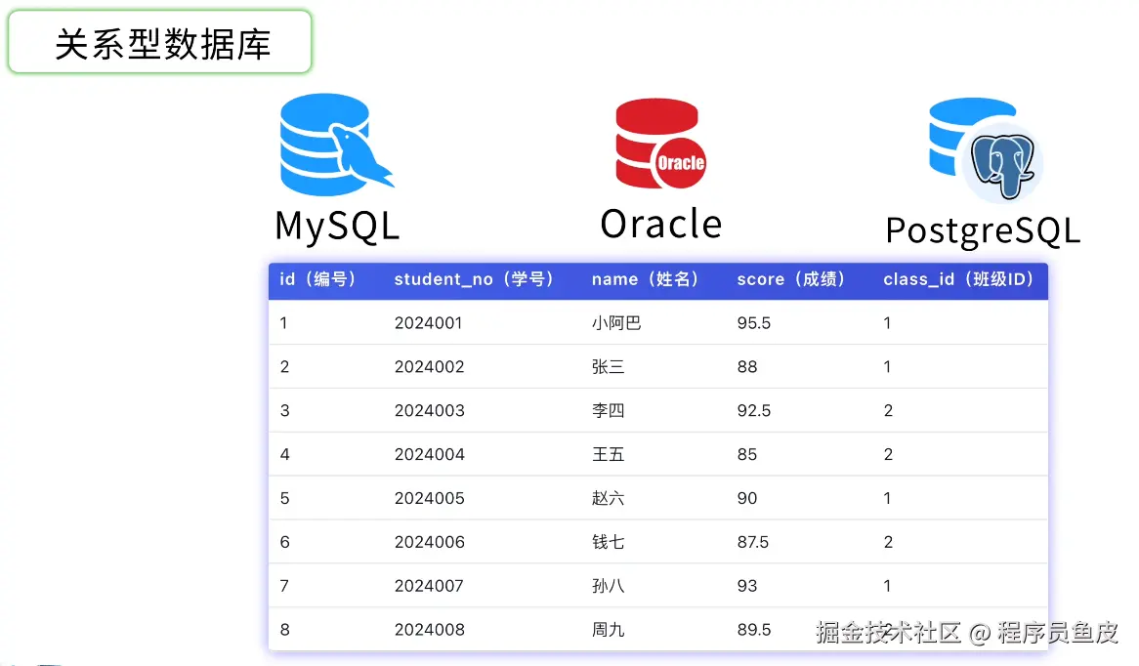The width and height of the screenshot is (1139, 666).
Task: Click student number 2024007
Action: tap(429, 586)
